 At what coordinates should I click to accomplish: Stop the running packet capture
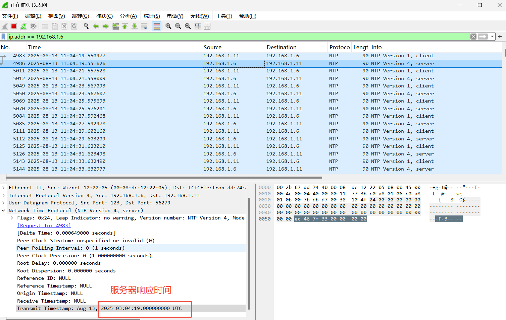click(14, 26)
